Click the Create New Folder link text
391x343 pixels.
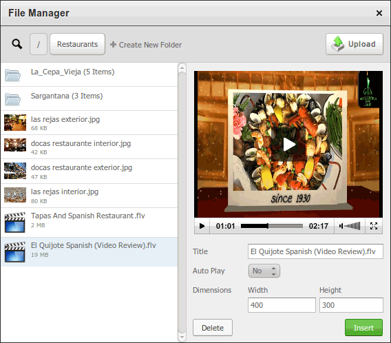click(150, 45)
